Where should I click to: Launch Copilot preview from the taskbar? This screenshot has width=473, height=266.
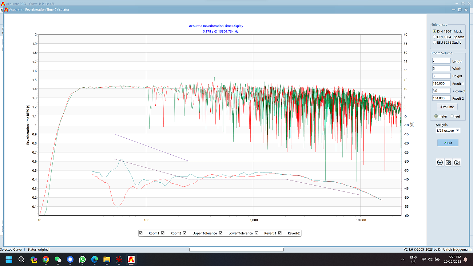pyautogui.click(x=33, y=259)
